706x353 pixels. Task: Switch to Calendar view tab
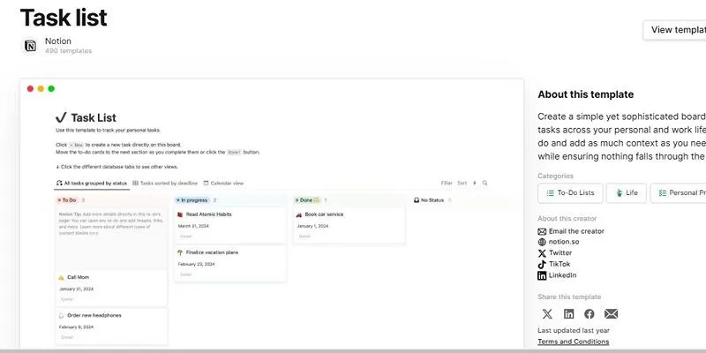pyautogui.click(x=223, y=184)
